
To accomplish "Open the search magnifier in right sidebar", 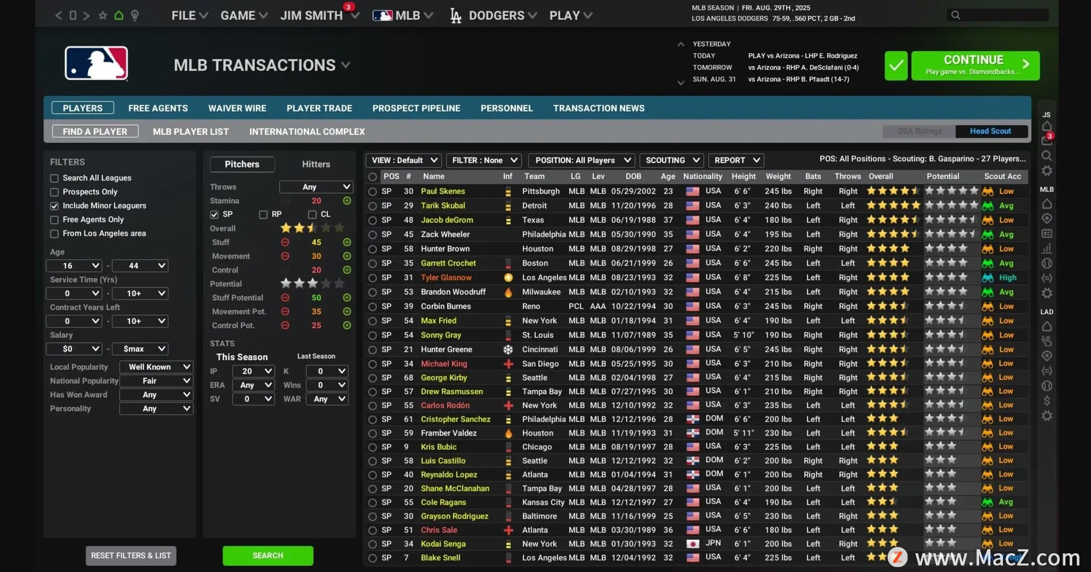I will [x=1047, y=156].
